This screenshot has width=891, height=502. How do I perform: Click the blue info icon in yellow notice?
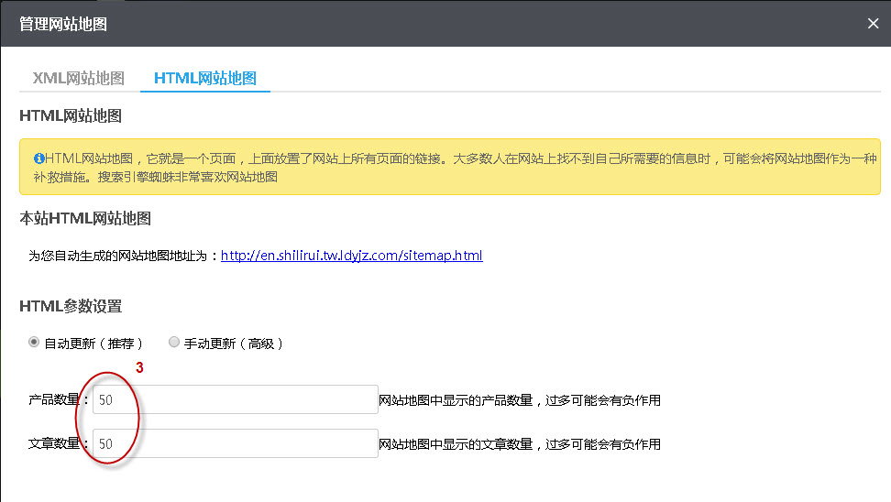(x=38, y=158)
